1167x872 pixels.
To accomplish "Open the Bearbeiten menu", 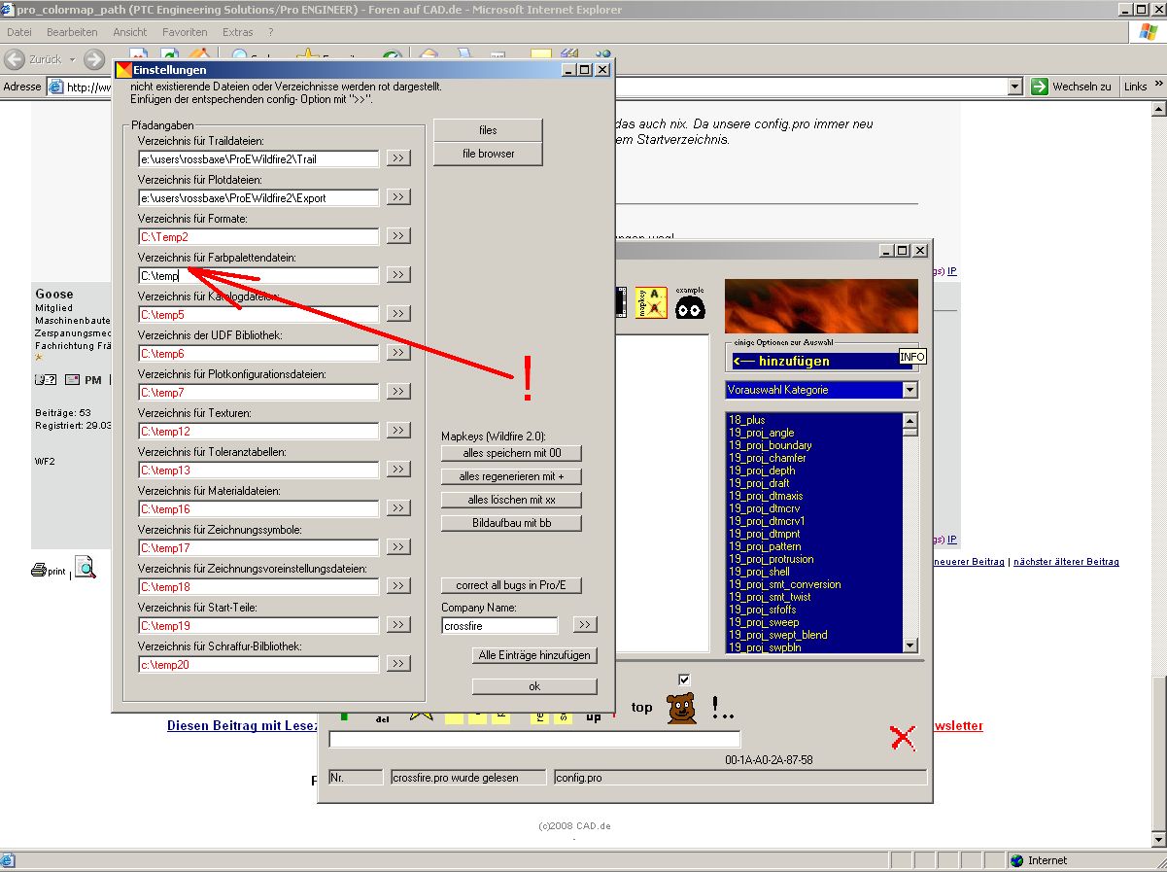I will [x=72, y=32].
